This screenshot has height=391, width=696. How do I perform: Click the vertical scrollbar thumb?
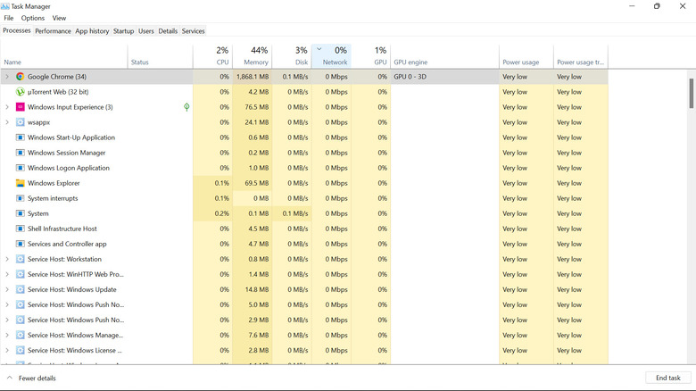[x=691, y=94]
